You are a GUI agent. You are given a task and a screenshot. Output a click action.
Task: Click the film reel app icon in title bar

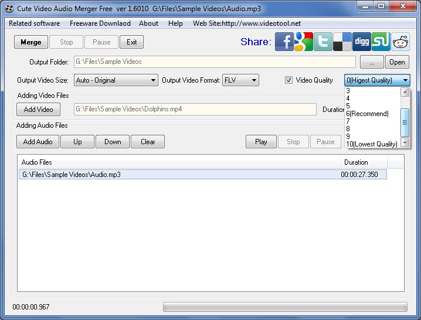9,9
